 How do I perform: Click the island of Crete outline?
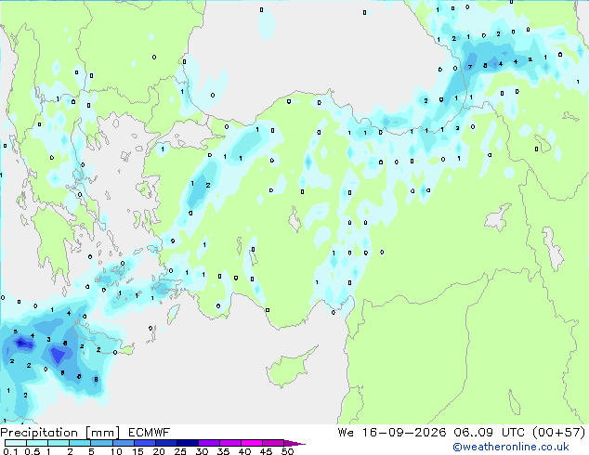99,338
